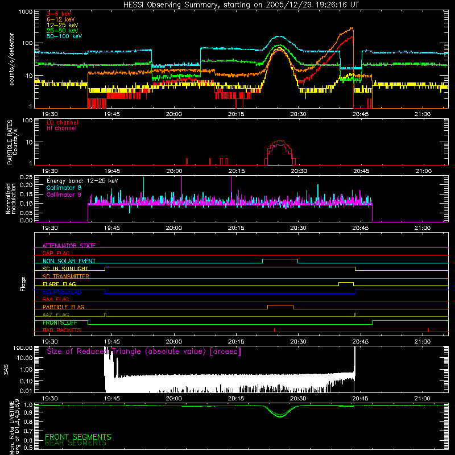Viewport: 455px width, 455px height.
Task: Click the 100.00 tick on SAS axis
Action: (23, 348)
